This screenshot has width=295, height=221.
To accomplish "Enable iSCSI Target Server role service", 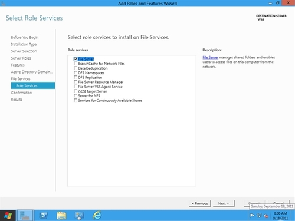I will click(x=76, y=91).
